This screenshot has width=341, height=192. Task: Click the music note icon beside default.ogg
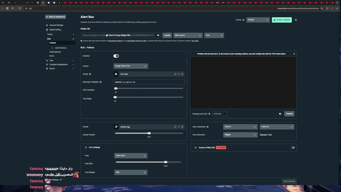[116, 127]
